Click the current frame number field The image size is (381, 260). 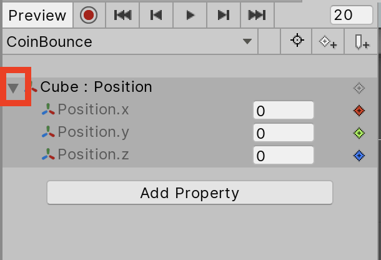click(x=351, y=16)
